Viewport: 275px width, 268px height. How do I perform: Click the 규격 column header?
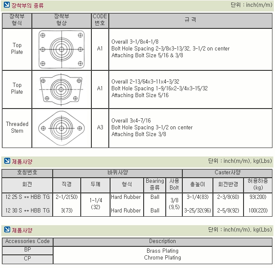coord(190,20)
